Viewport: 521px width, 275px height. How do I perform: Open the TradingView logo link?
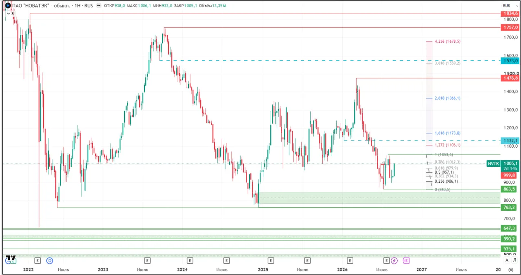tap(11, 259)
